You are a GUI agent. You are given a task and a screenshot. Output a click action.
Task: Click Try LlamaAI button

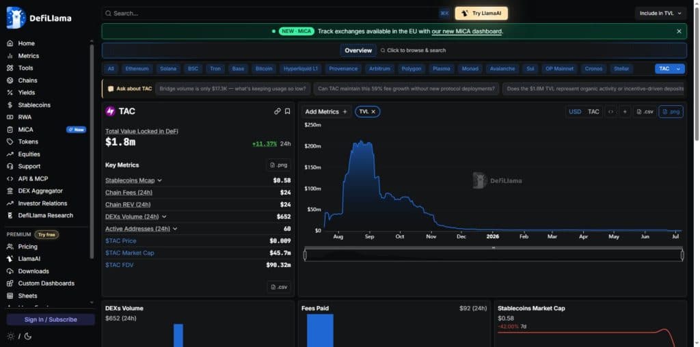point(481,14)
